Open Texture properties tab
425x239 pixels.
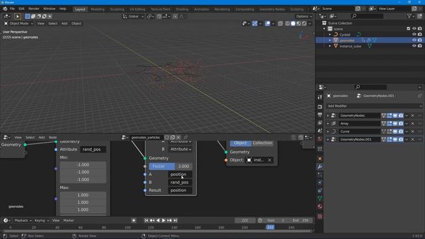pyautogui.click(x=320, y=216)
